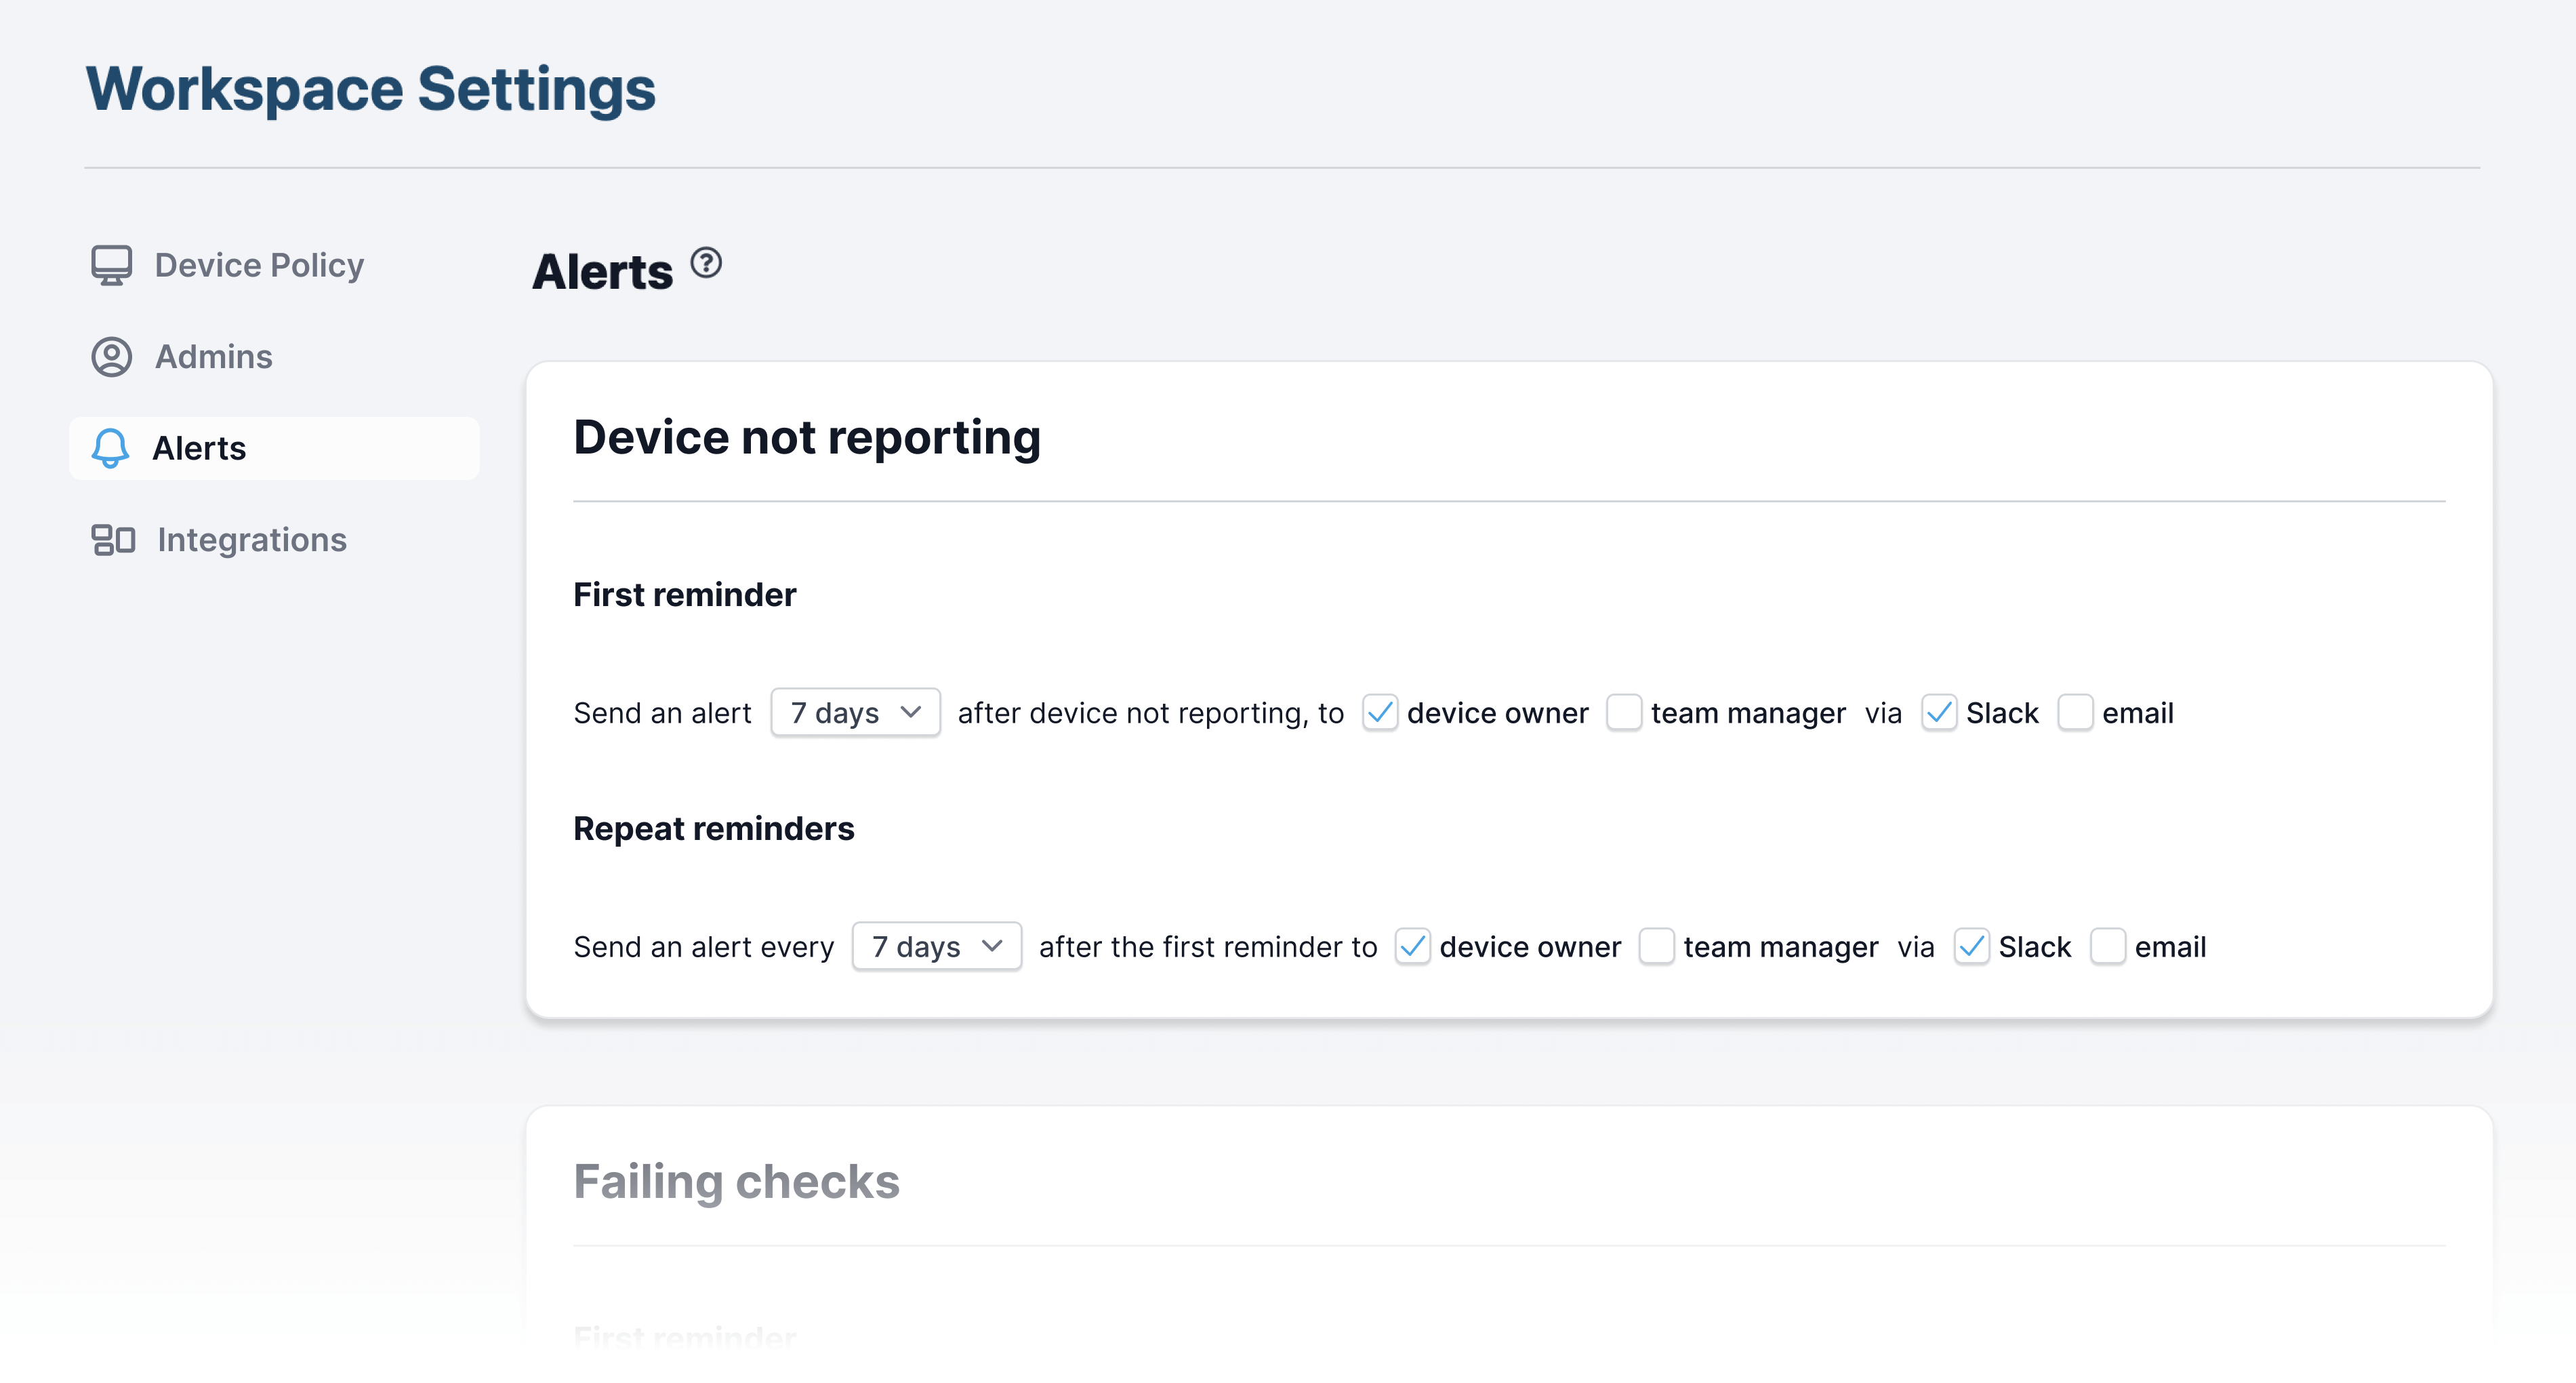The image size is (2576, 1383).
Task: Enable email for first reminder
Action: click(2075, 713)
